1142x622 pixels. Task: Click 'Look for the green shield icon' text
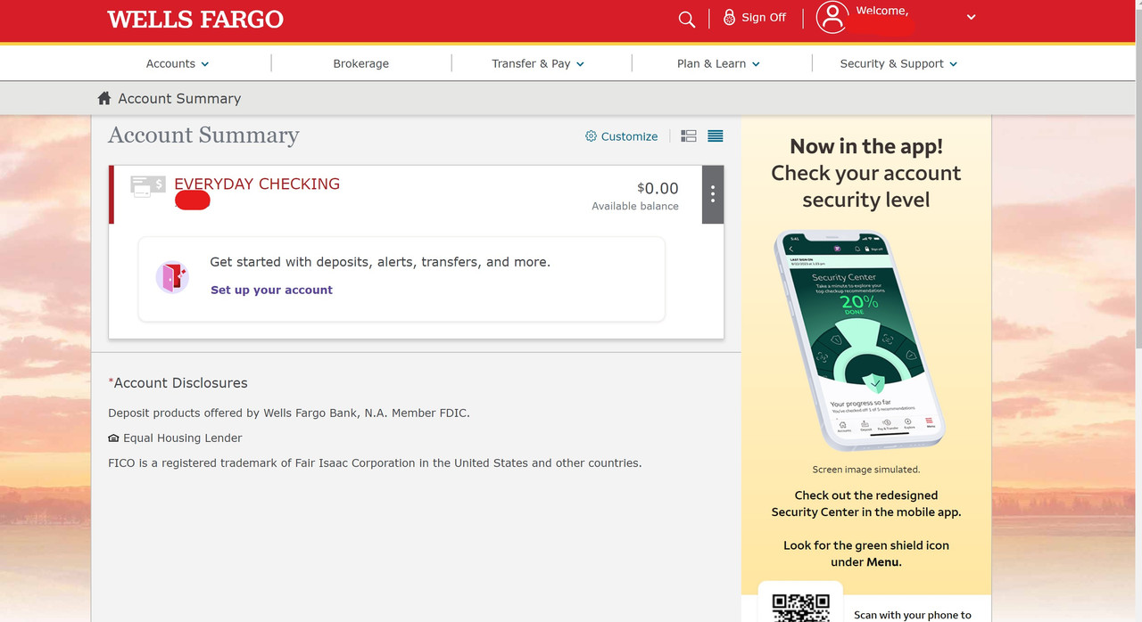[866, 553]
